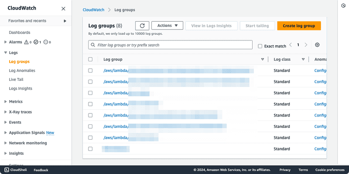Viewport: 349px width, 174px height.
Task: Check the third /aws/lambda/ row checkbox
Action: pyautogui.click(x=90, y=93)
